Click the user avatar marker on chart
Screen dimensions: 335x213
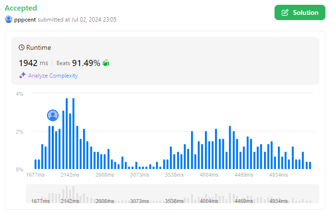(53, 115)
